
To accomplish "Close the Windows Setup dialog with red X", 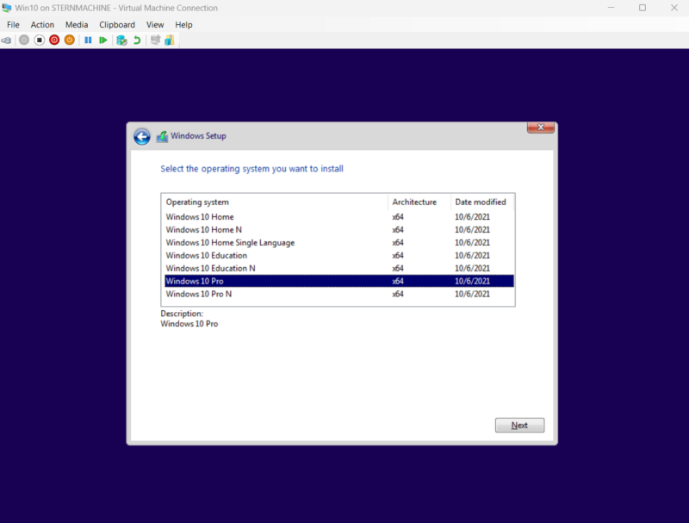I will 541,128.
